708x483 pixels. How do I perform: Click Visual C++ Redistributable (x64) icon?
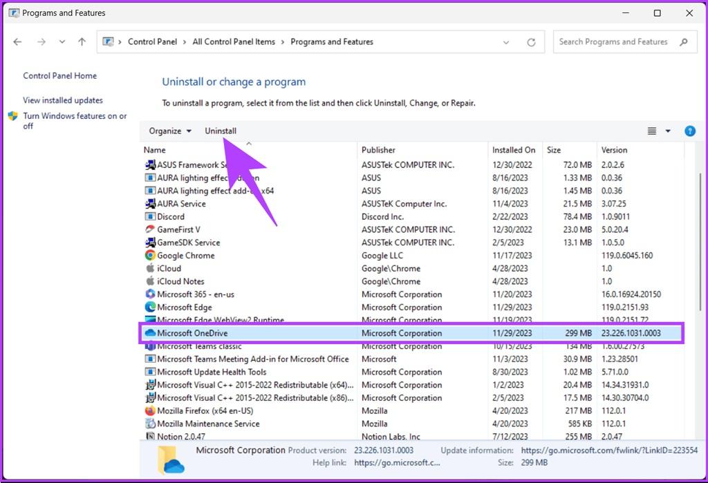point(150,385)
